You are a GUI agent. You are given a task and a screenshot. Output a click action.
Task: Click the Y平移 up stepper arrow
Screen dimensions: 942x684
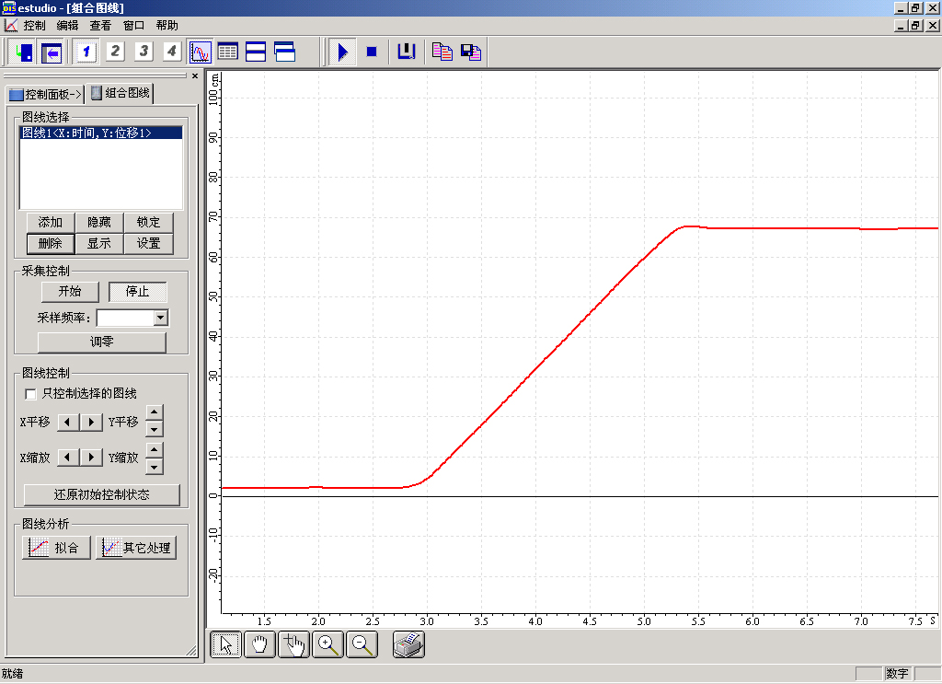pyautogui.click(x=155, y=413)
